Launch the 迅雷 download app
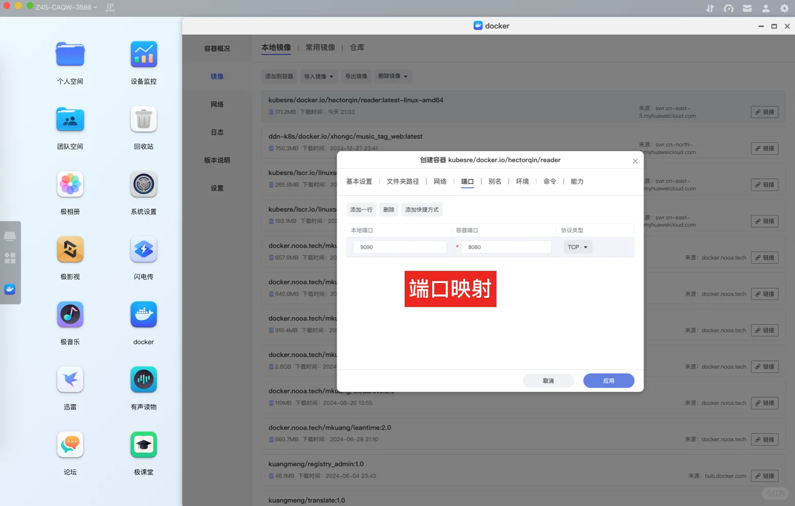The image size is (795, 506). 70,380
